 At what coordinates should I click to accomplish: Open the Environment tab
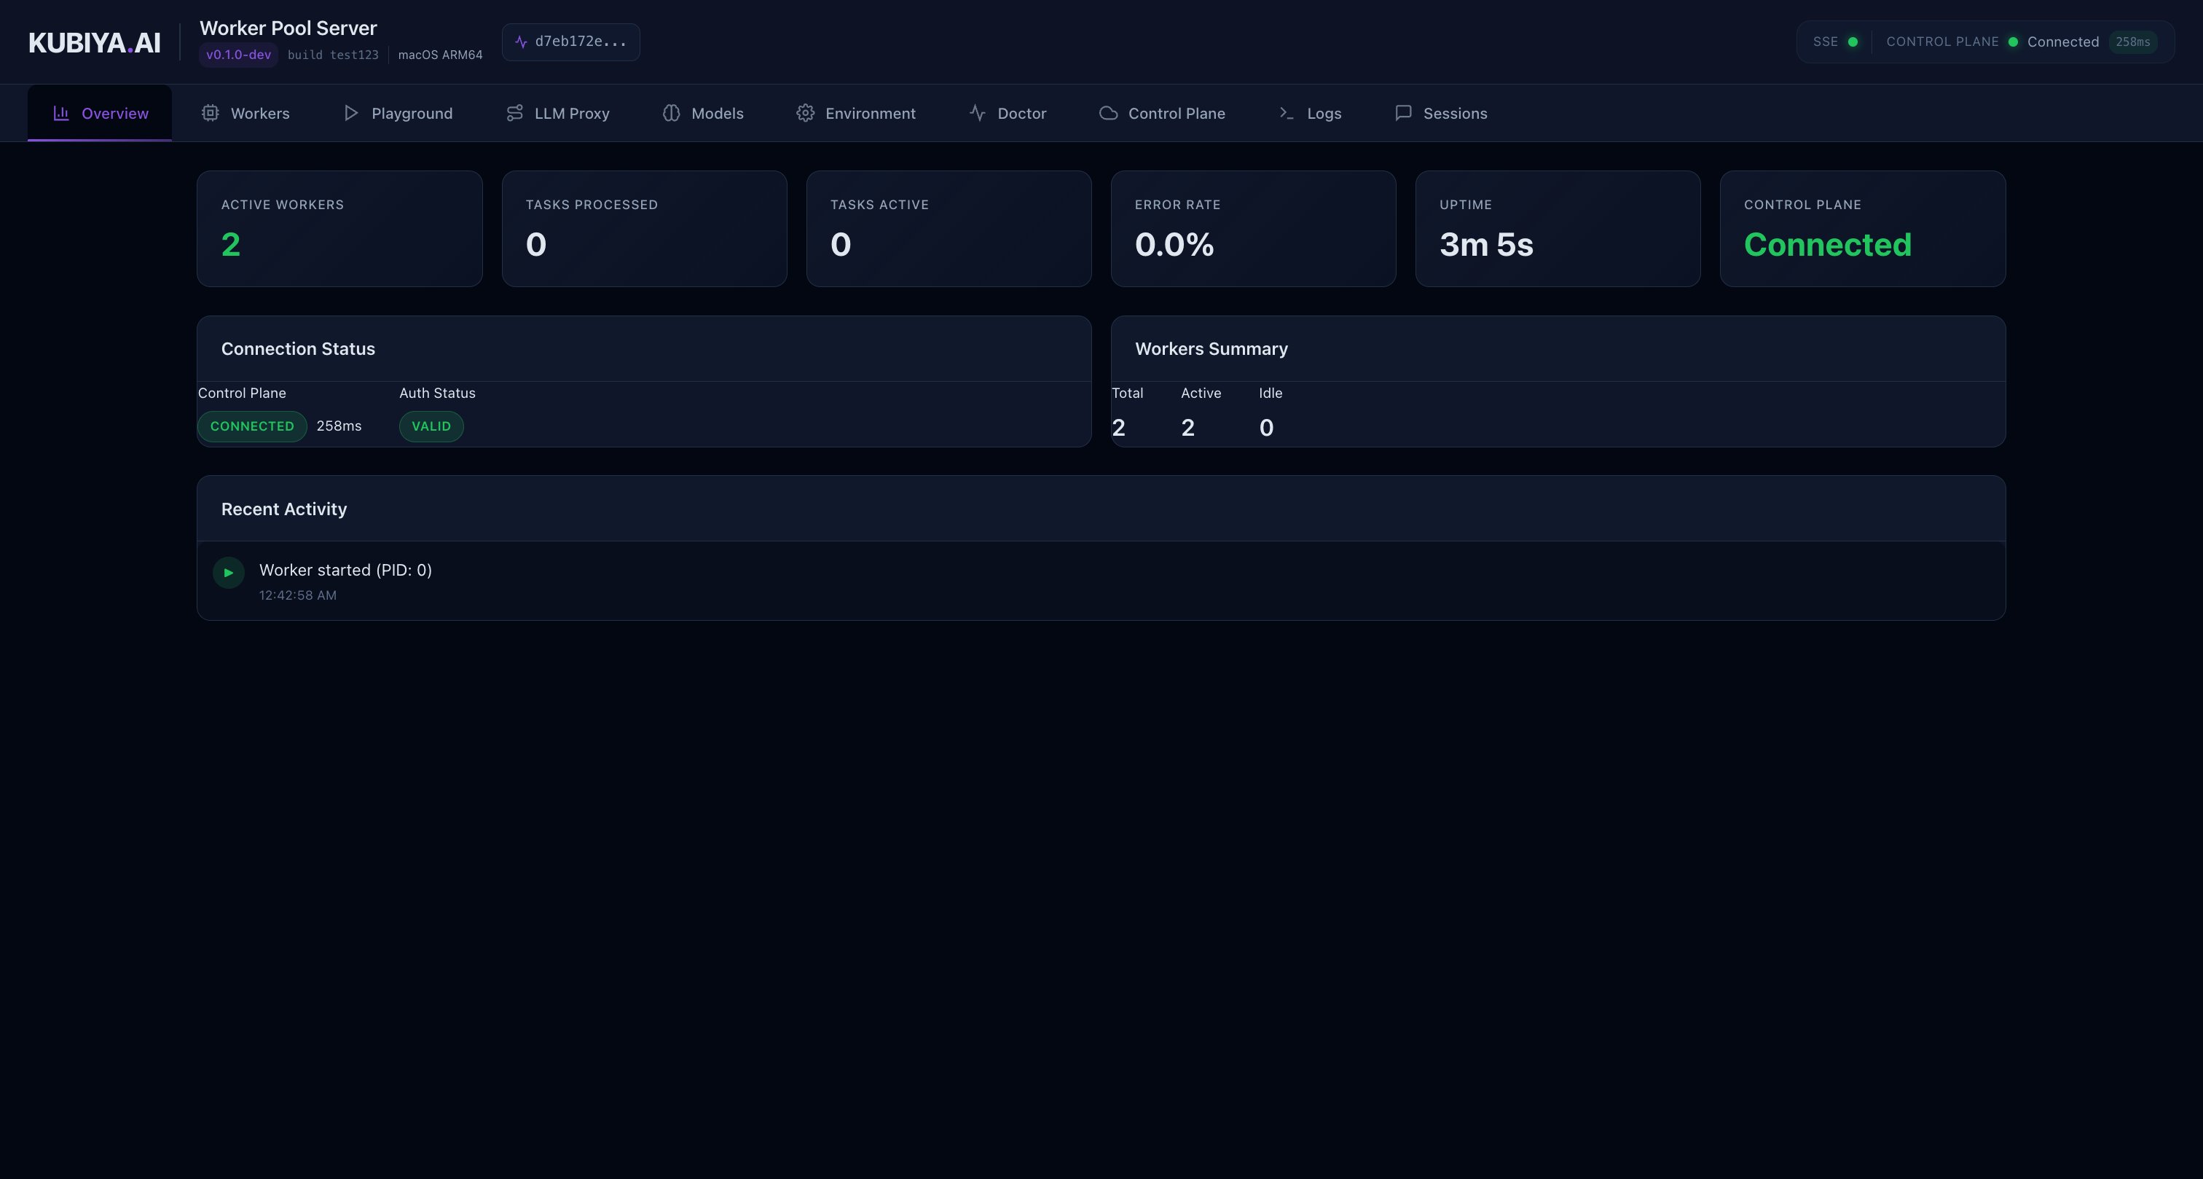856,113
